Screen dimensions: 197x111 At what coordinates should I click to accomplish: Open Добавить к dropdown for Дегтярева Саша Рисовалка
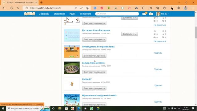pyautogui.click(x=129, y=34)
